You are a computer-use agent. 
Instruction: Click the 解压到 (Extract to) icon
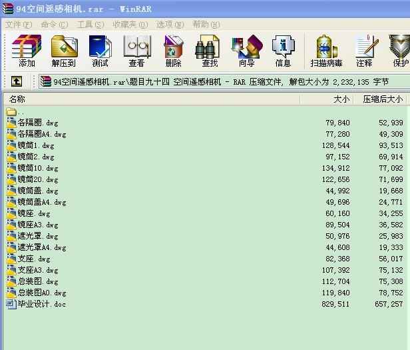pos(64,51)
